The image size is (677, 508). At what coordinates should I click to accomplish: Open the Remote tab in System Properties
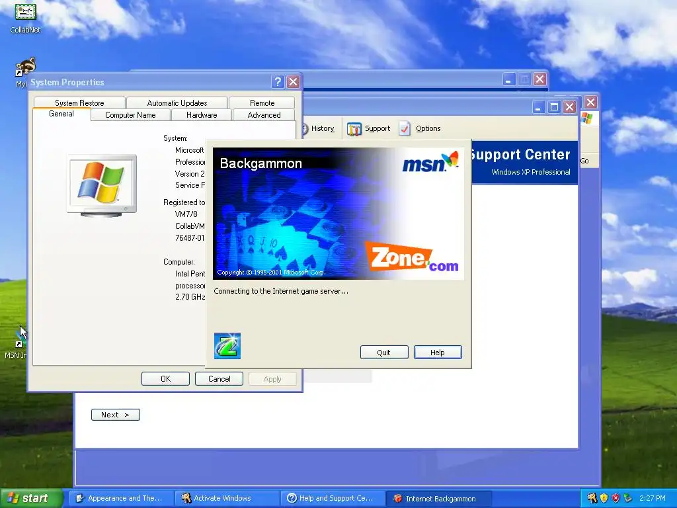click(x=262, y=103)
